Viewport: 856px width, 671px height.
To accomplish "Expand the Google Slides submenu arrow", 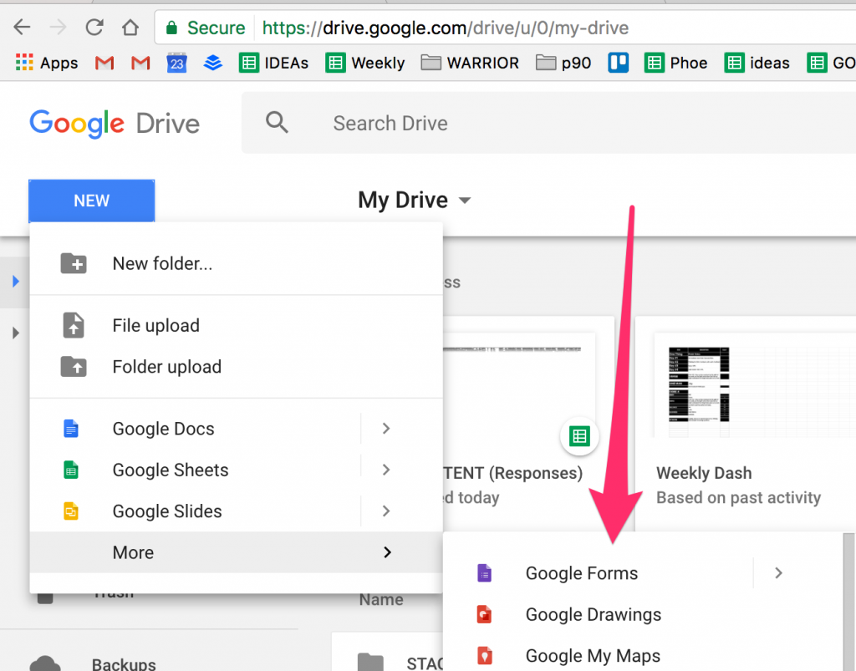I will coord(386,511).
